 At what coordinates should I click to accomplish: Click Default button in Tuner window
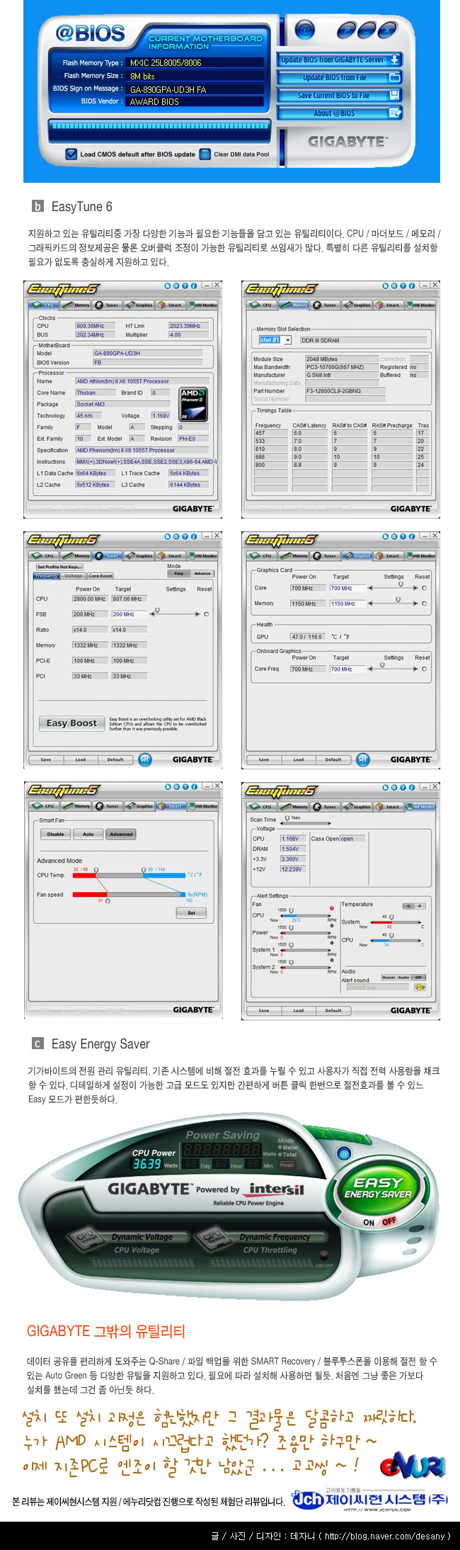pos(115,759)
